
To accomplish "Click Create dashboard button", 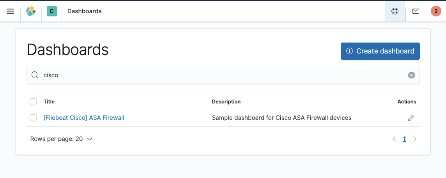I will 380,51.
